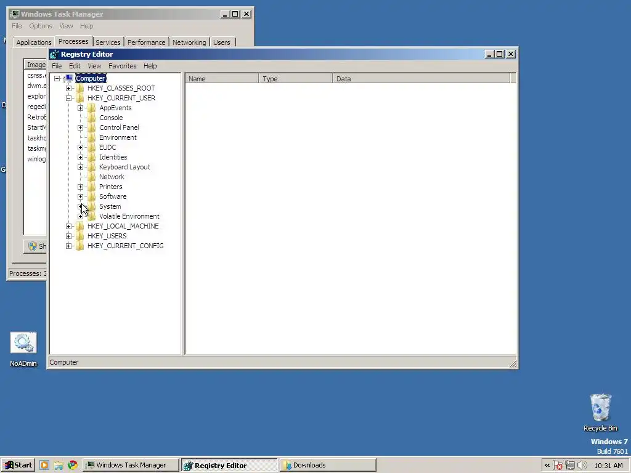This screenshot has width=631, height=473.
Task: Click the EUDC folder icon
Action: [x=92, y=147]
